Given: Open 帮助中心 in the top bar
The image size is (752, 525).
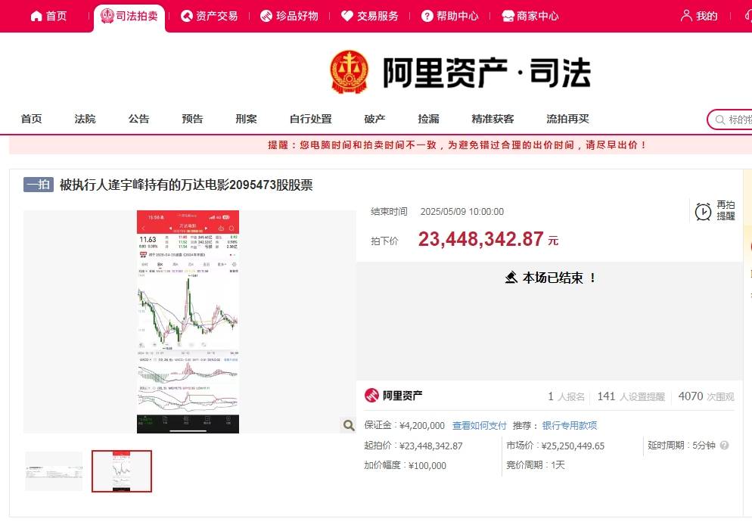Looking at the screenshot, I should 450,17.
